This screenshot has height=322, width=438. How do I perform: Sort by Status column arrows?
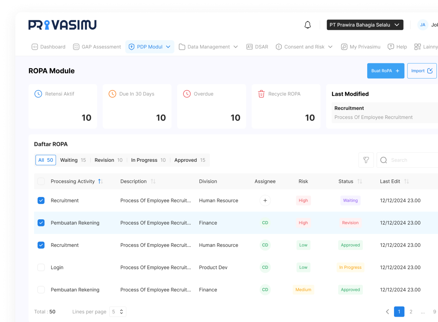tap(360, 181)
